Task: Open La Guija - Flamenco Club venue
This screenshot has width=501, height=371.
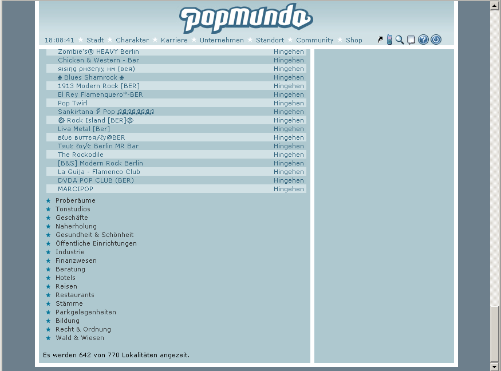Action: click(98, 172)
